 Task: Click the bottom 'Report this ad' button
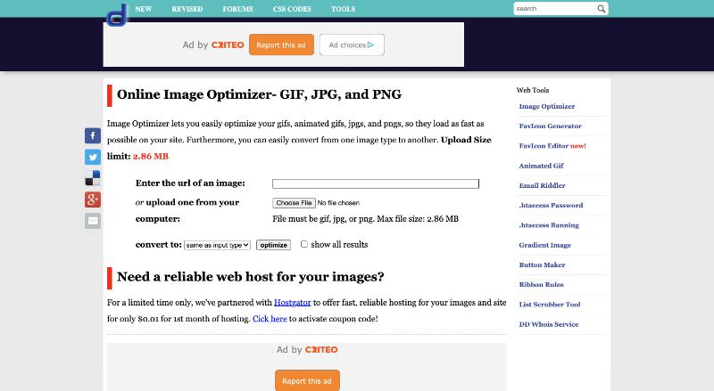coord(307,380)
